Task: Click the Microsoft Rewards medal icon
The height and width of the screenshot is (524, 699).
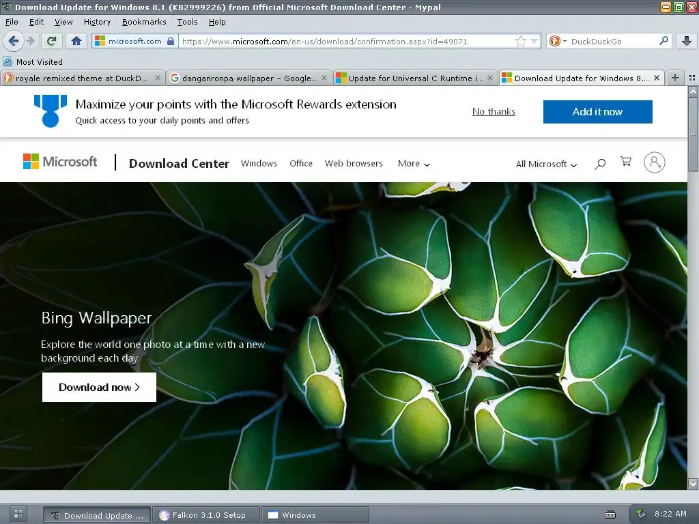Action: coord(51,111)
